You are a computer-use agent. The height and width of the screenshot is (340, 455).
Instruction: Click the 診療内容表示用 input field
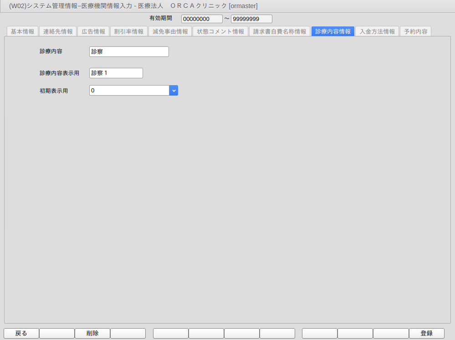116,73
